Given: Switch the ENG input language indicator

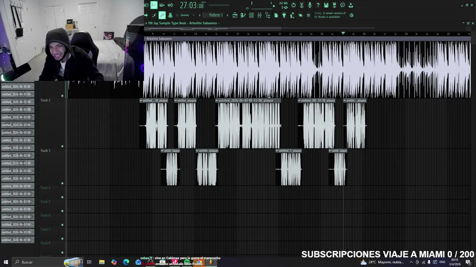Looking at the screenshot, I should 443,262.
